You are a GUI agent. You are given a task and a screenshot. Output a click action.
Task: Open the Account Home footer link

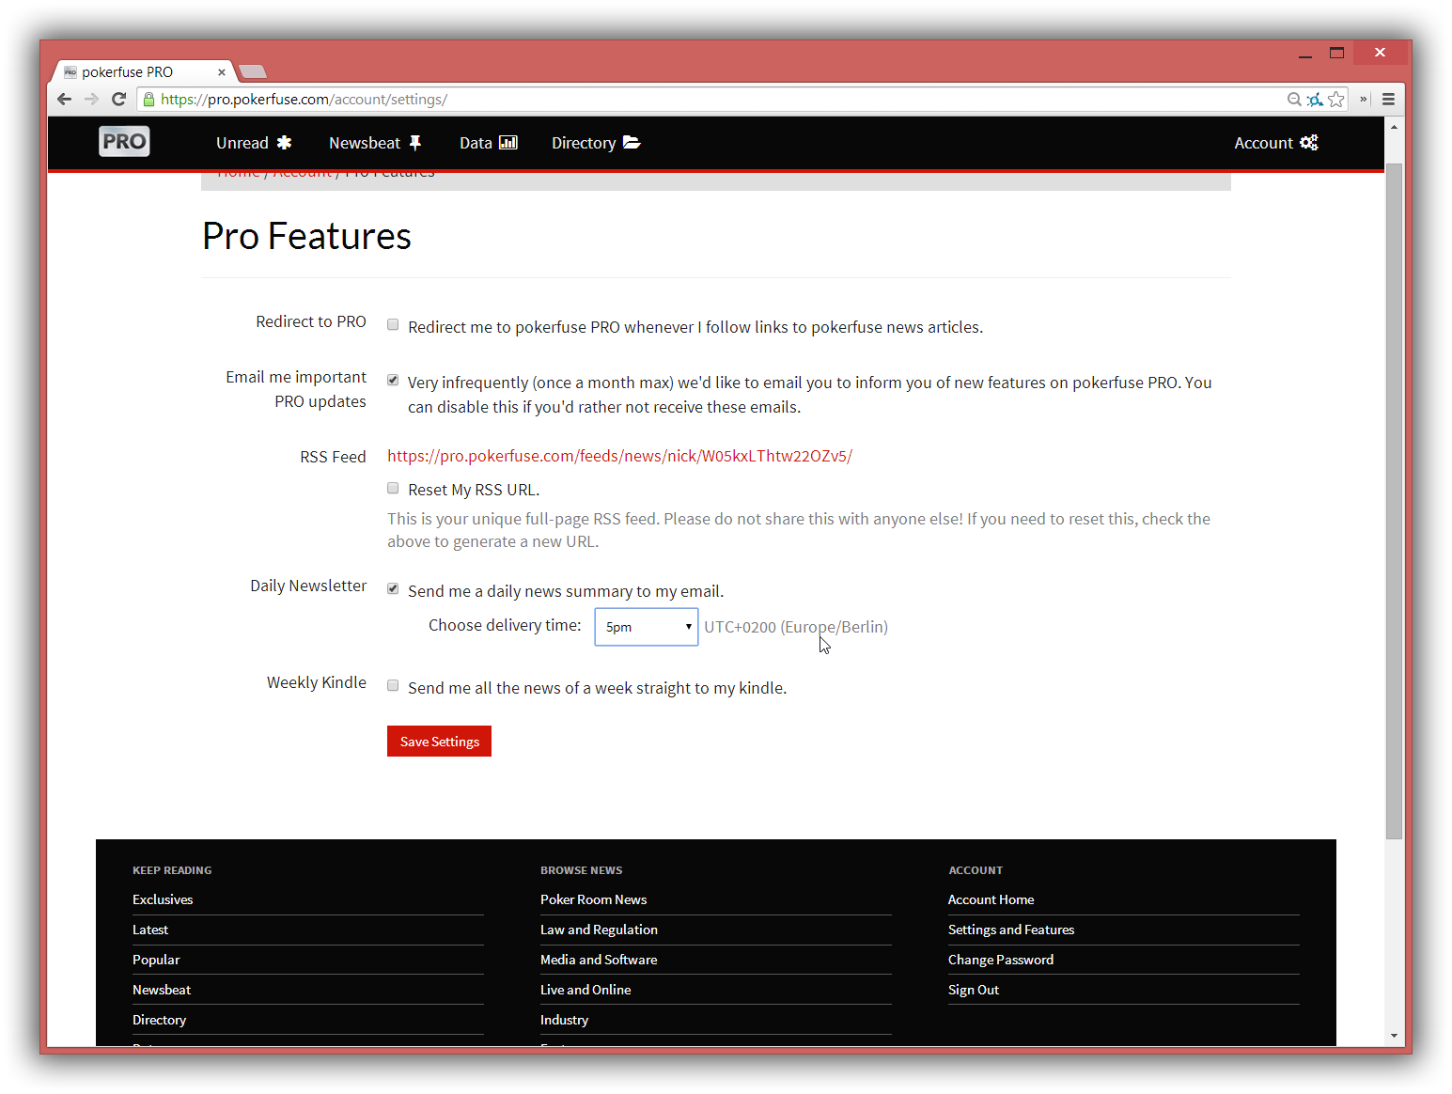991,899
